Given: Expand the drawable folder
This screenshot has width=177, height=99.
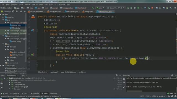Looking at the screenshot, I should pos(6,47).
